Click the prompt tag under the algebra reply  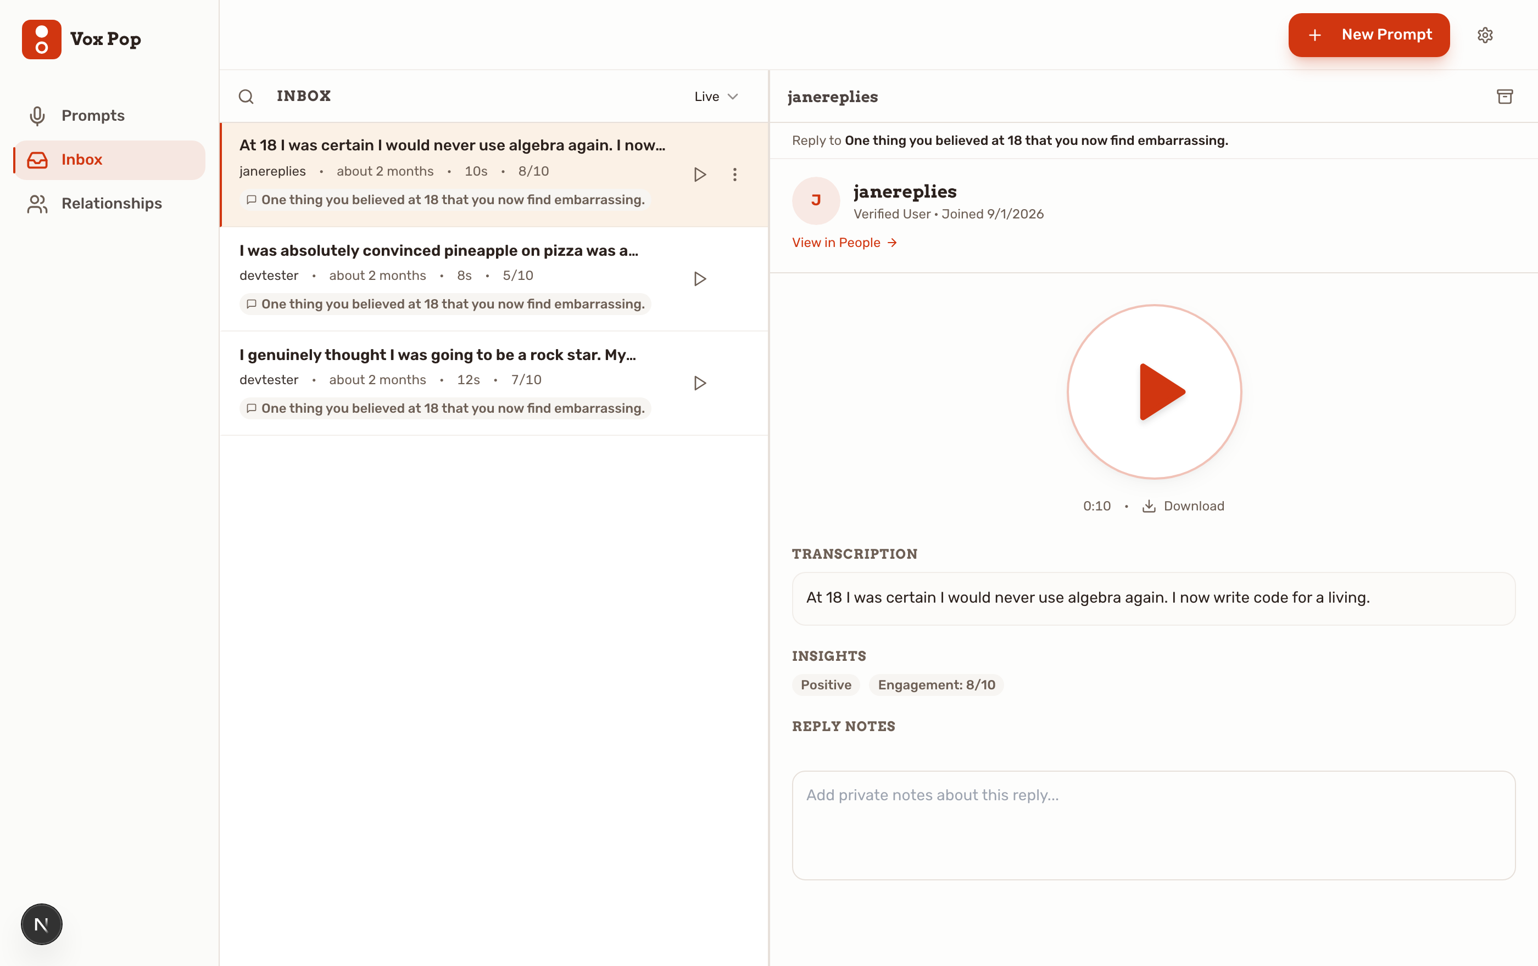[445, 200]
